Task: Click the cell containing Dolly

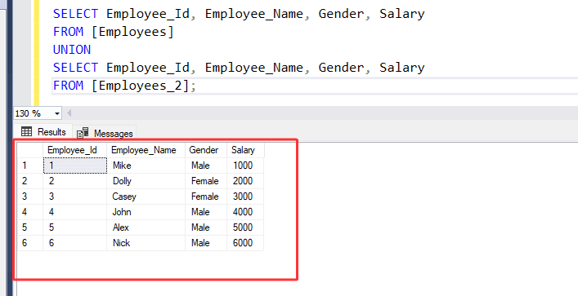Action: (146, 181)
